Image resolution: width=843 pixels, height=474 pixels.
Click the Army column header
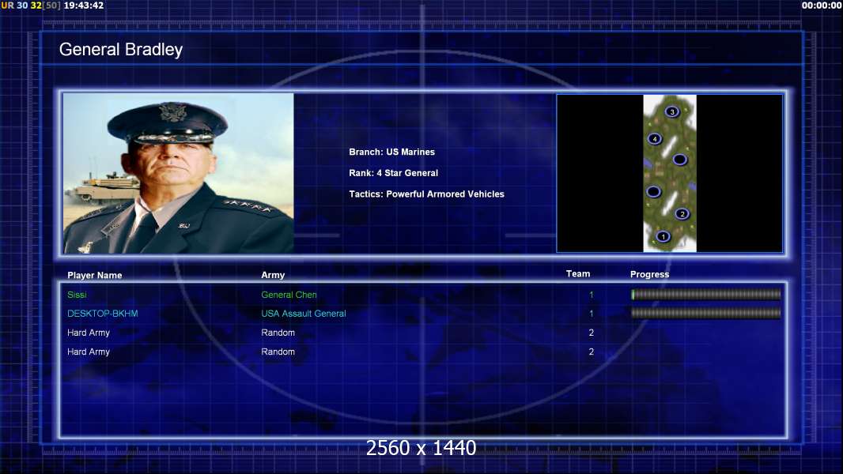tap(273, 275)
